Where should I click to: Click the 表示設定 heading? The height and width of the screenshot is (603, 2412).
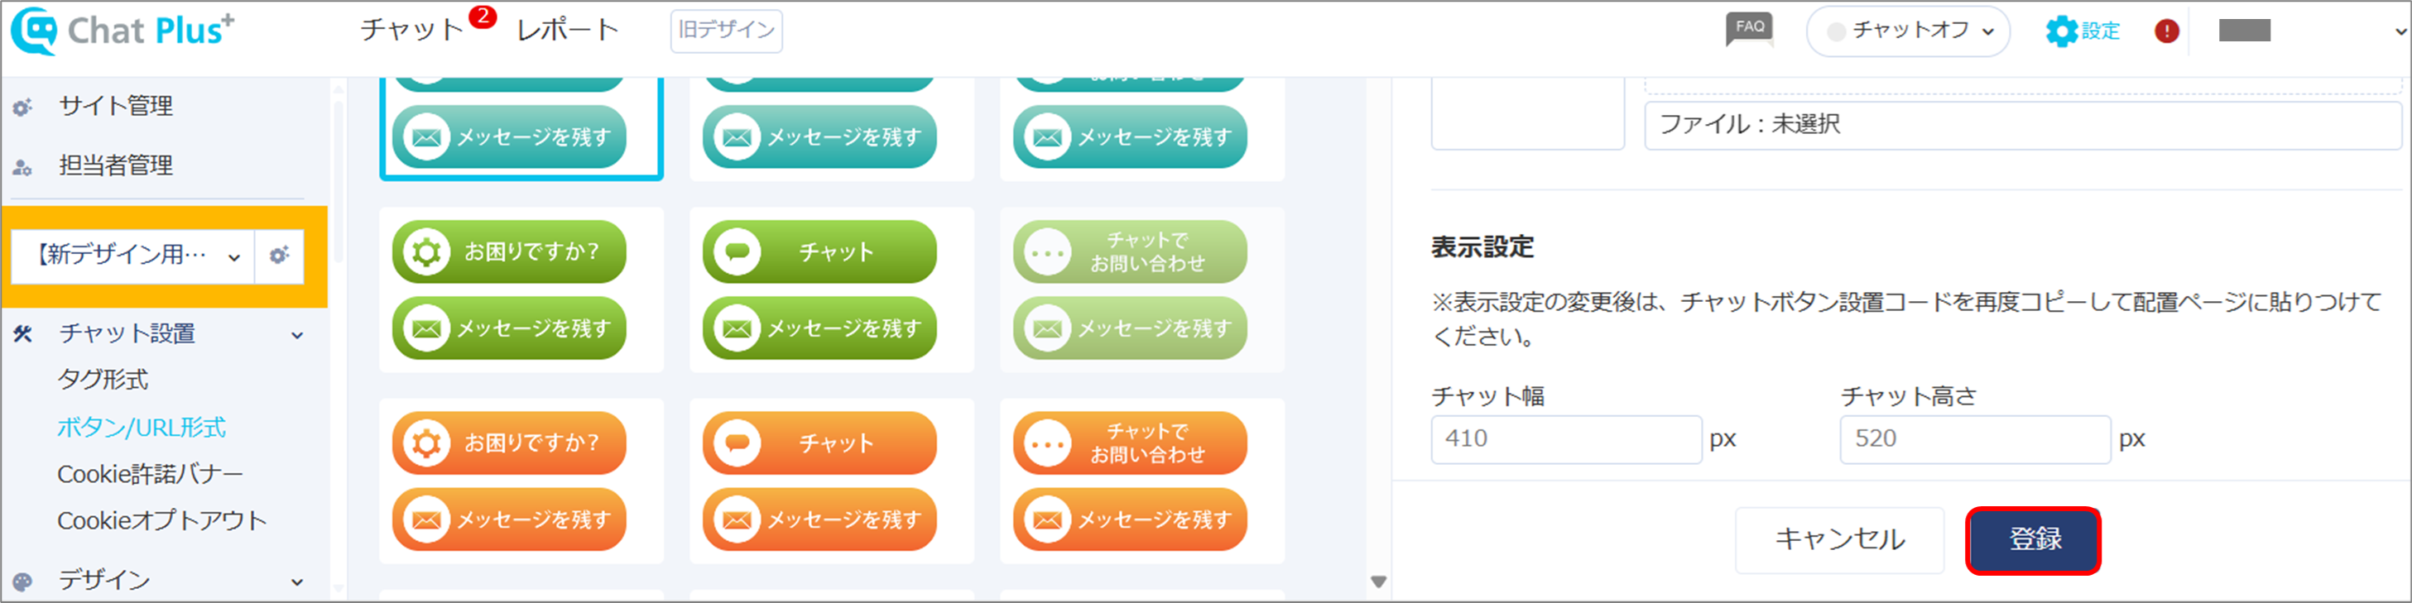point(1482,247)
